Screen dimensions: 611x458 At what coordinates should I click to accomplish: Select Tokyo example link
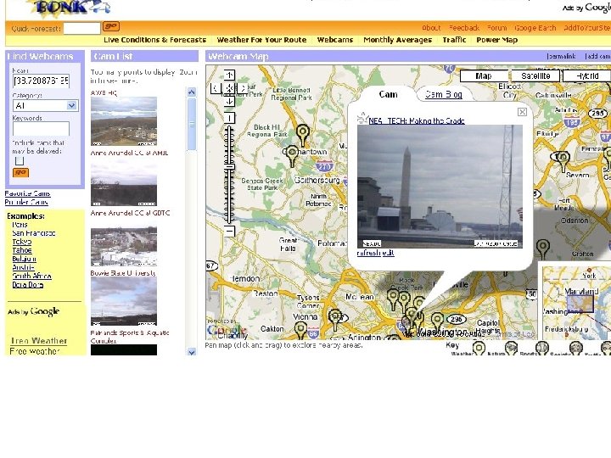coord(22,242)
